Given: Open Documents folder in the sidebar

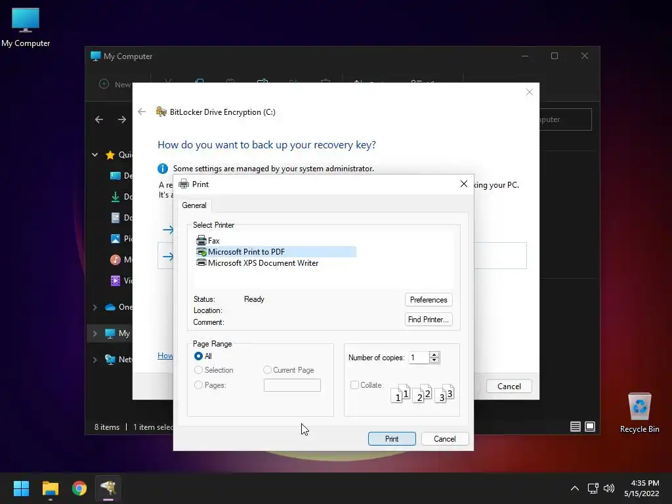Looking at the screenshot, I should [121, 218].
